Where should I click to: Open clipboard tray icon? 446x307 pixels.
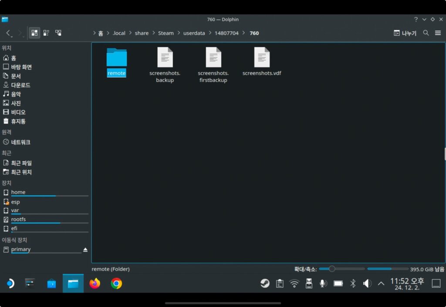280,284
